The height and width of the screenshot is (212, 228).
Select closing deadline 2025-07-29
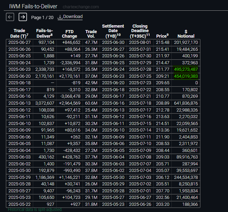click(x=140, y=63)
